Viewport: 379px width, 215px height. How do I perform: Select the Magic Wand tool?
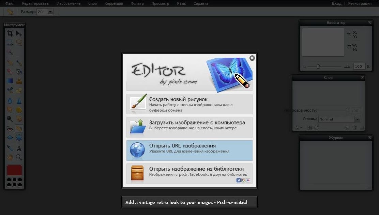click(10, 53)
